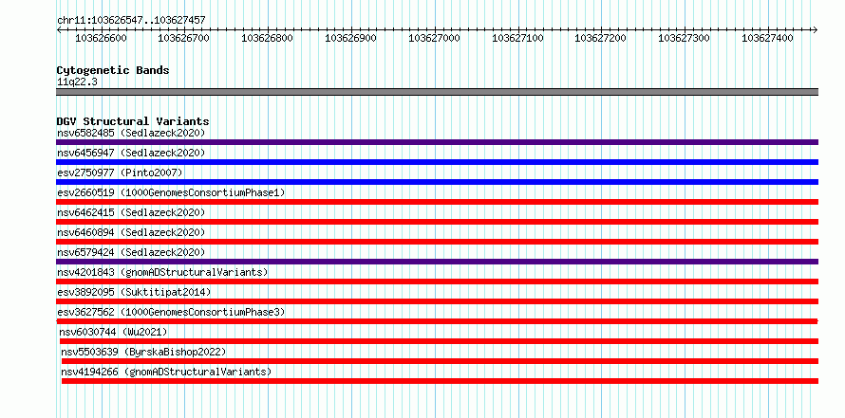
Task: Click the red bar under nsv4194266
Action: (440, 381)
